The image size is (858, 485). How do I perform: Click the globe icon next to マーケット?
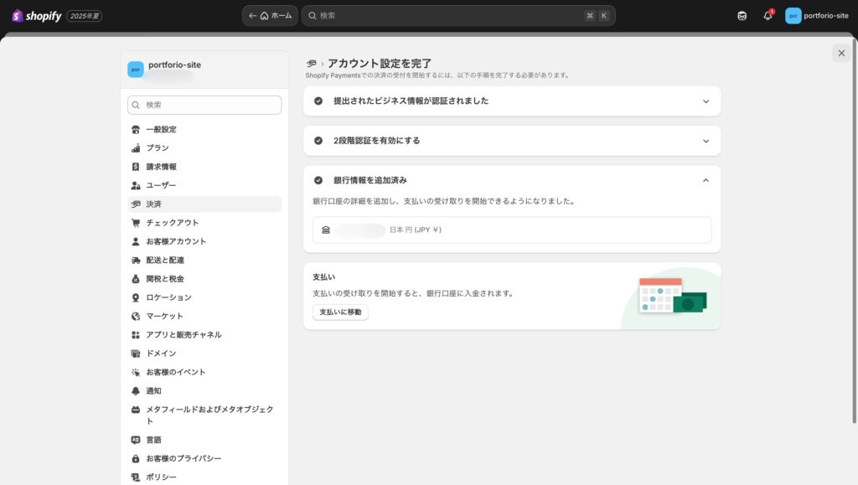click(136, 316)
